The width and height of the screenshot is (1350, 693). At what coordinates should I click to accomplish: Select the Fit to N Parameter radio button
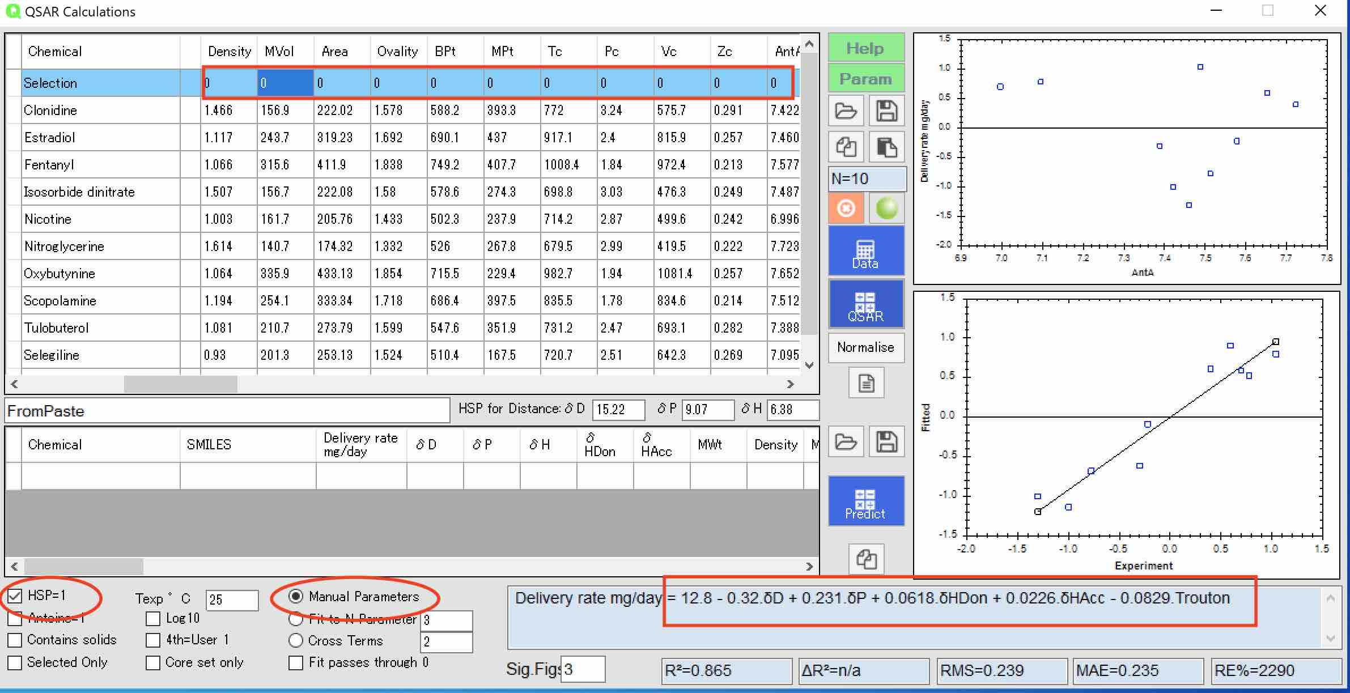(296, 619)
